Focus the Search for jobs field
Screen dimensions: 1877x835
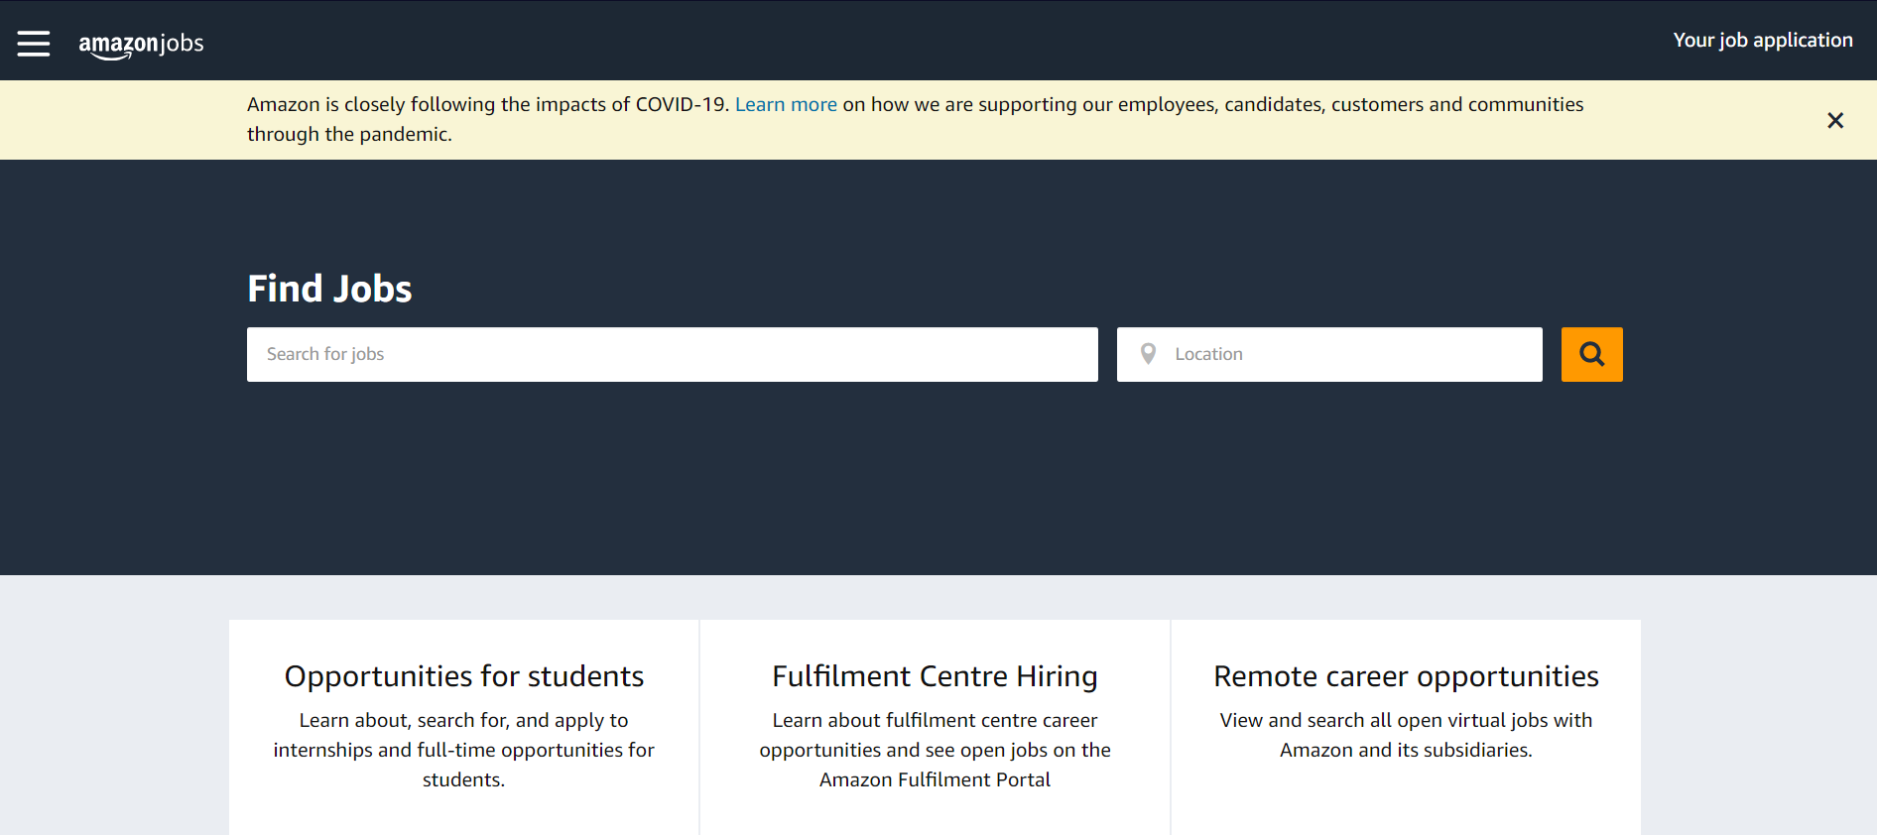click(x=673, y=354)
